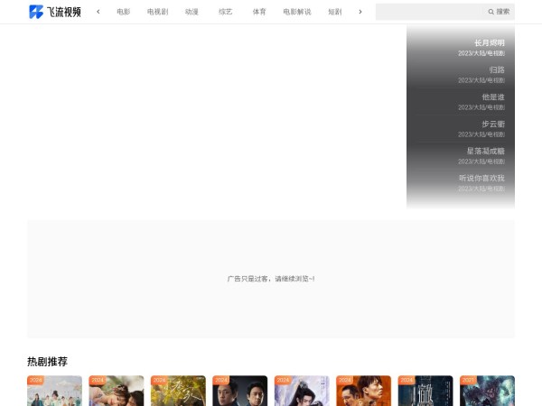Select the 综艺 menu item
Image resolution: width=542 pixels, height=406 pixels.
click(x=225, y=12)
